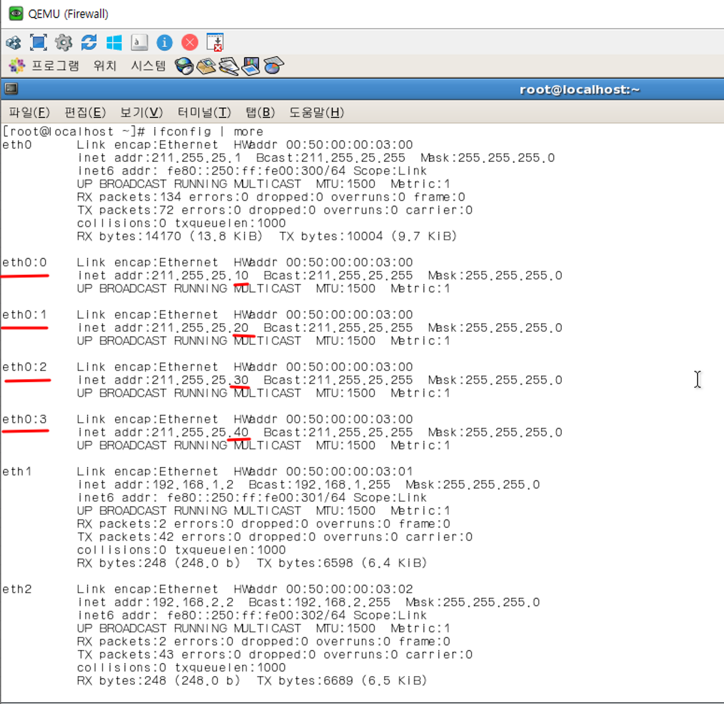Open the 위치 (Places) menu

pyautogui.click(x=105, y=65)
